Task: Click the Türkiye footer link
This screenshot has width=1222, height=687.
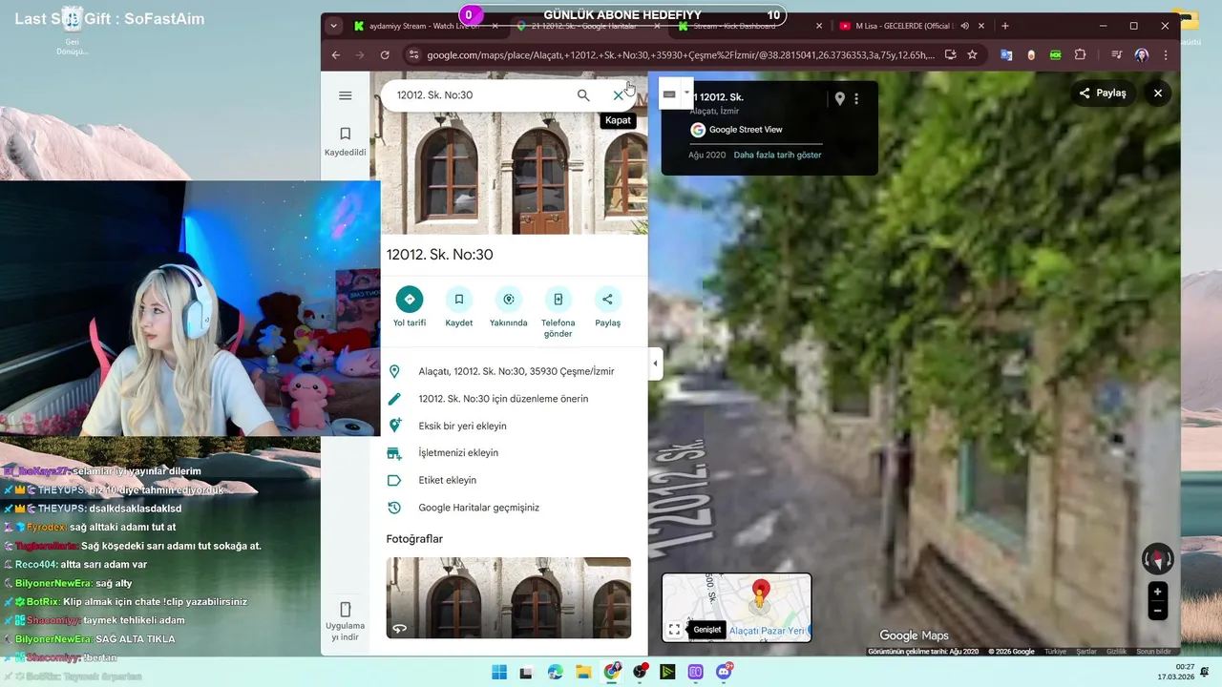Action: (1055, 652)
